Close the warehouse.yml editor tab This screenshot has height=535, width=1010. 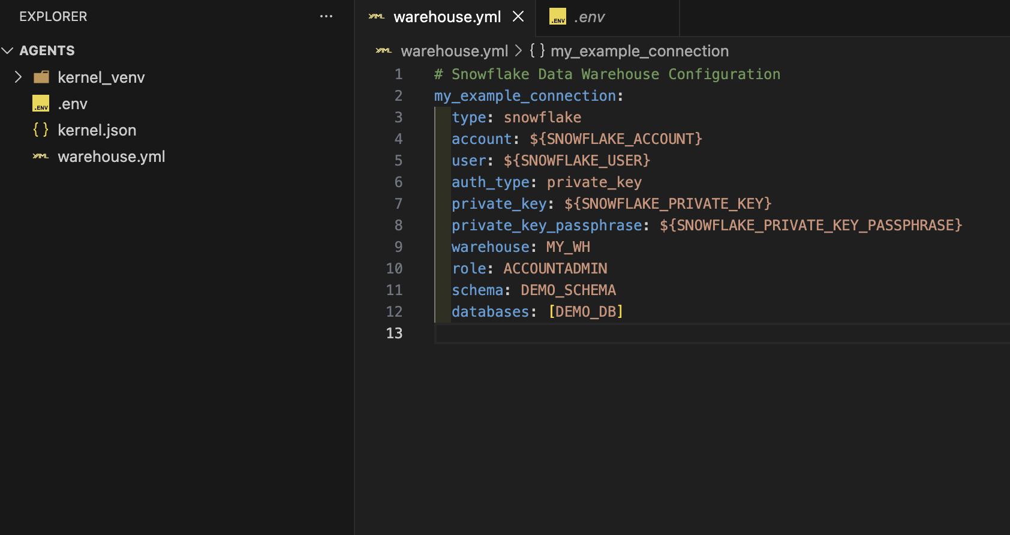[x=518, y=17]
